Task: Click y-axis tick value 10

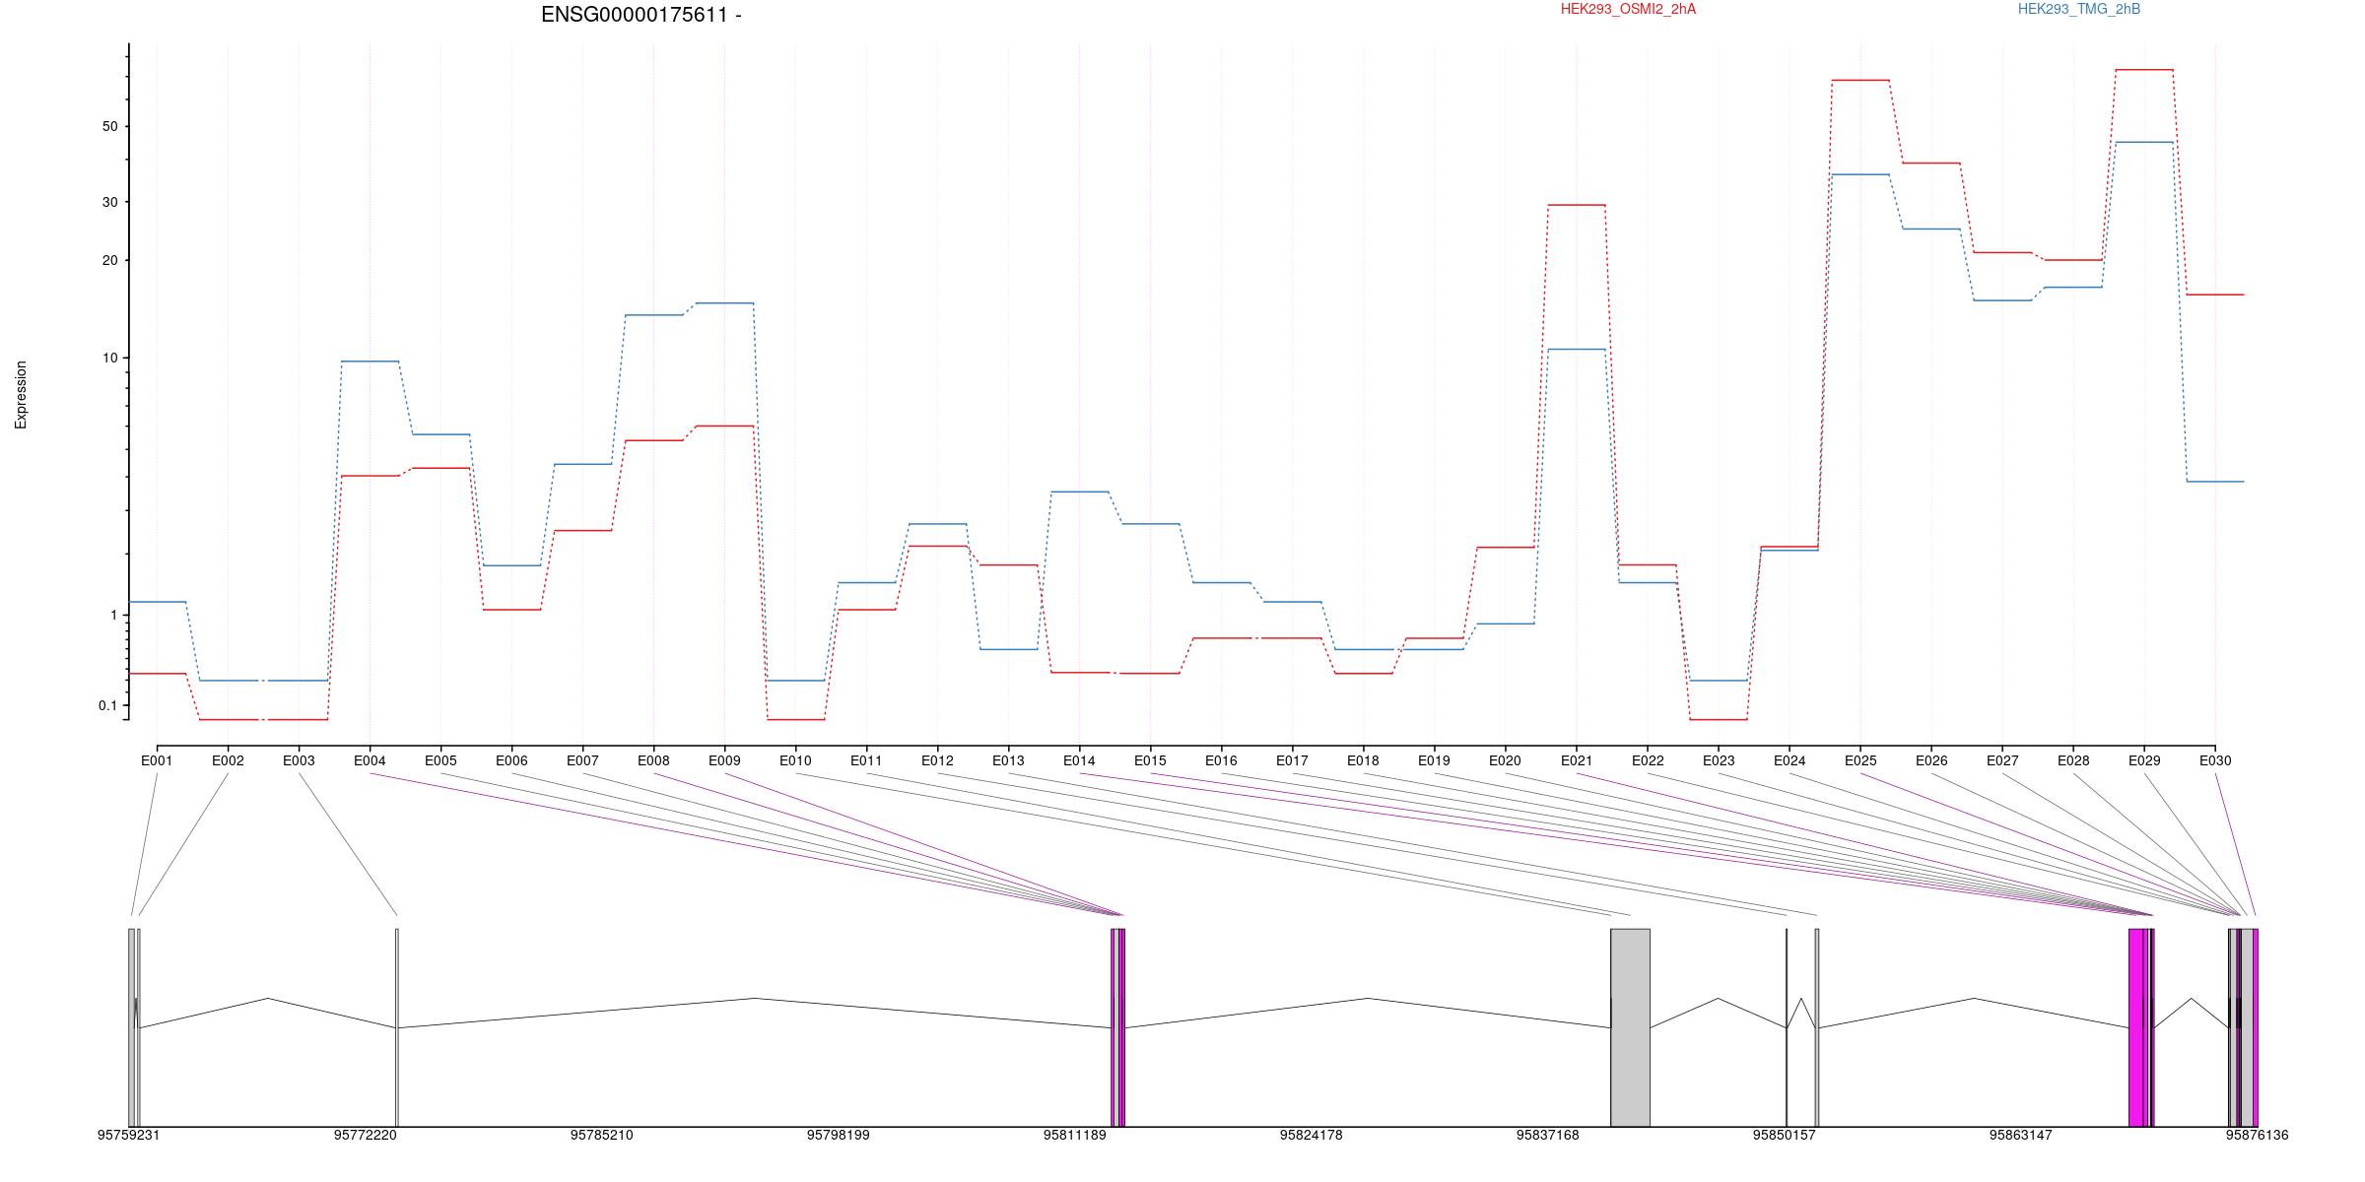Action: coord(109,358)
